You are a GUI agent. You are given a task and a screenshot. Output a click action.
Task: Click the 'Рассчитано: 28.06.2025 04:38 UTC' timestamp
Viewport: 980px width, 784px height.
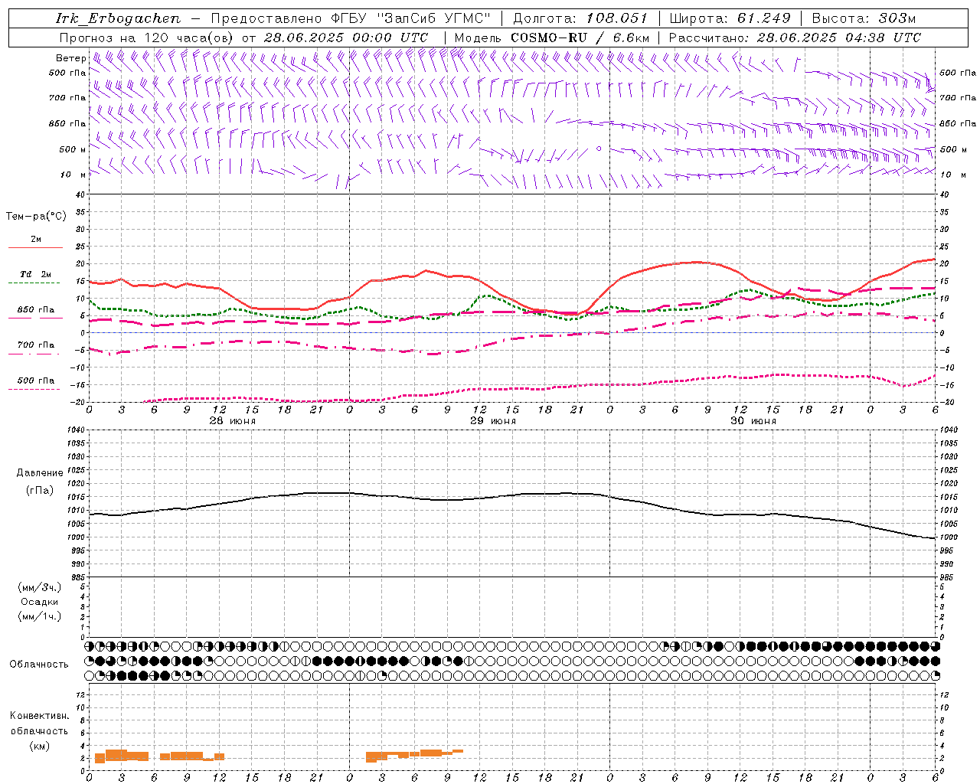pos(795,38)
